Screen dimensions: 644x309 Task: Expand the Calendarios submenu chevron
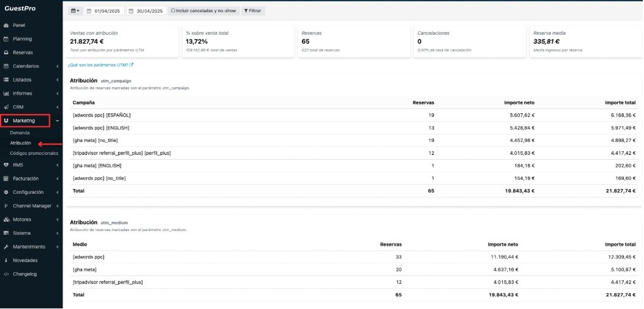pyautogui.click(x=57, y=66)
